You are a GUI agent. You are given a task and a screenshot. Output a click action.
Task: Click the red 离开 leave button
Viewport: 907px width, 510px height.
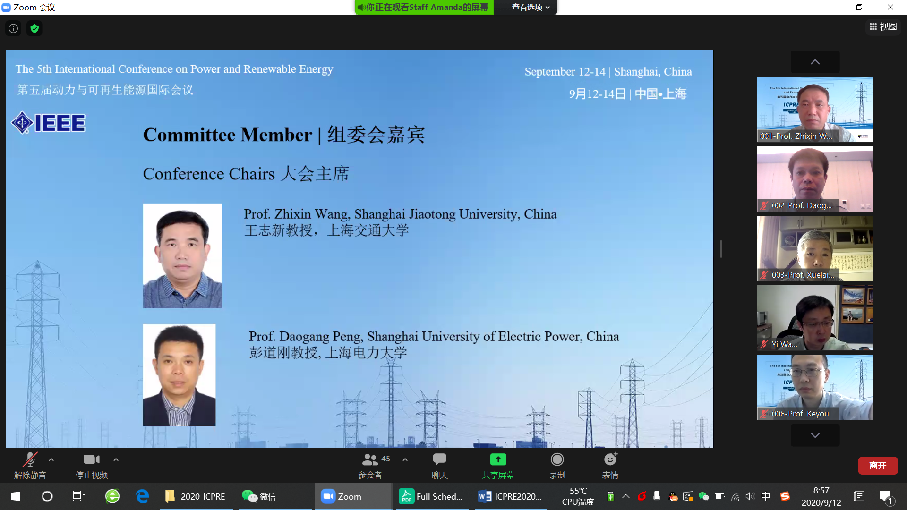click(x=877, y=466)
